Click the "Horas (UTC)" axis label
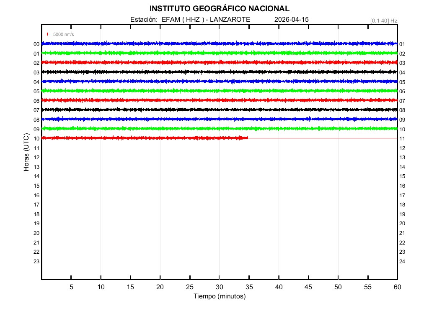The width and height of the screenshot is (429, 321). (x=26, y=153)
